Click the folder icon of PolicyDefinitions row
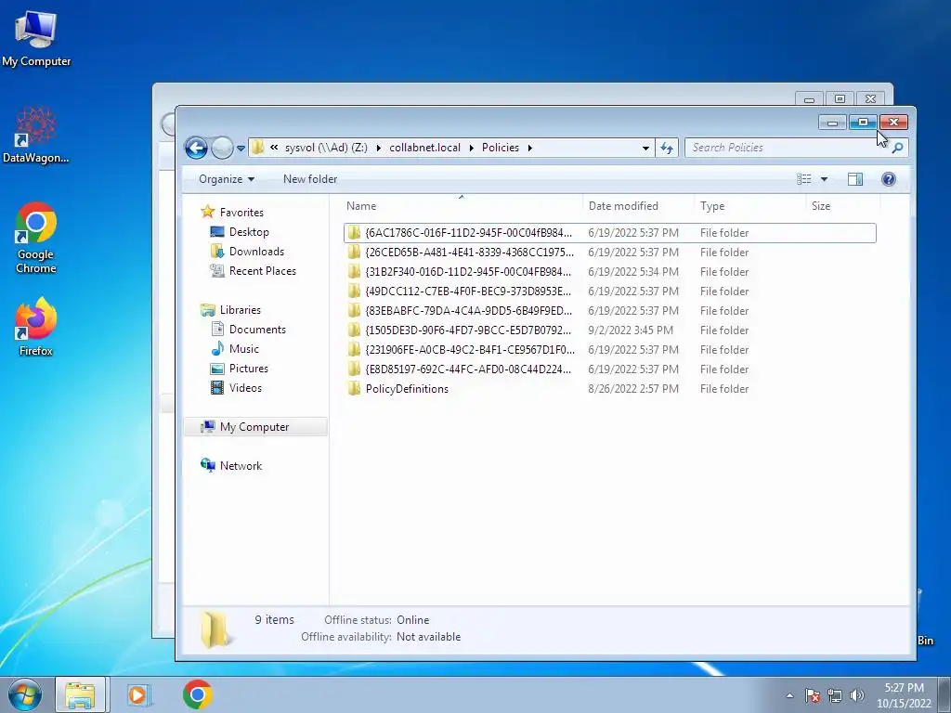951x713 pixels. coord(354,389)
